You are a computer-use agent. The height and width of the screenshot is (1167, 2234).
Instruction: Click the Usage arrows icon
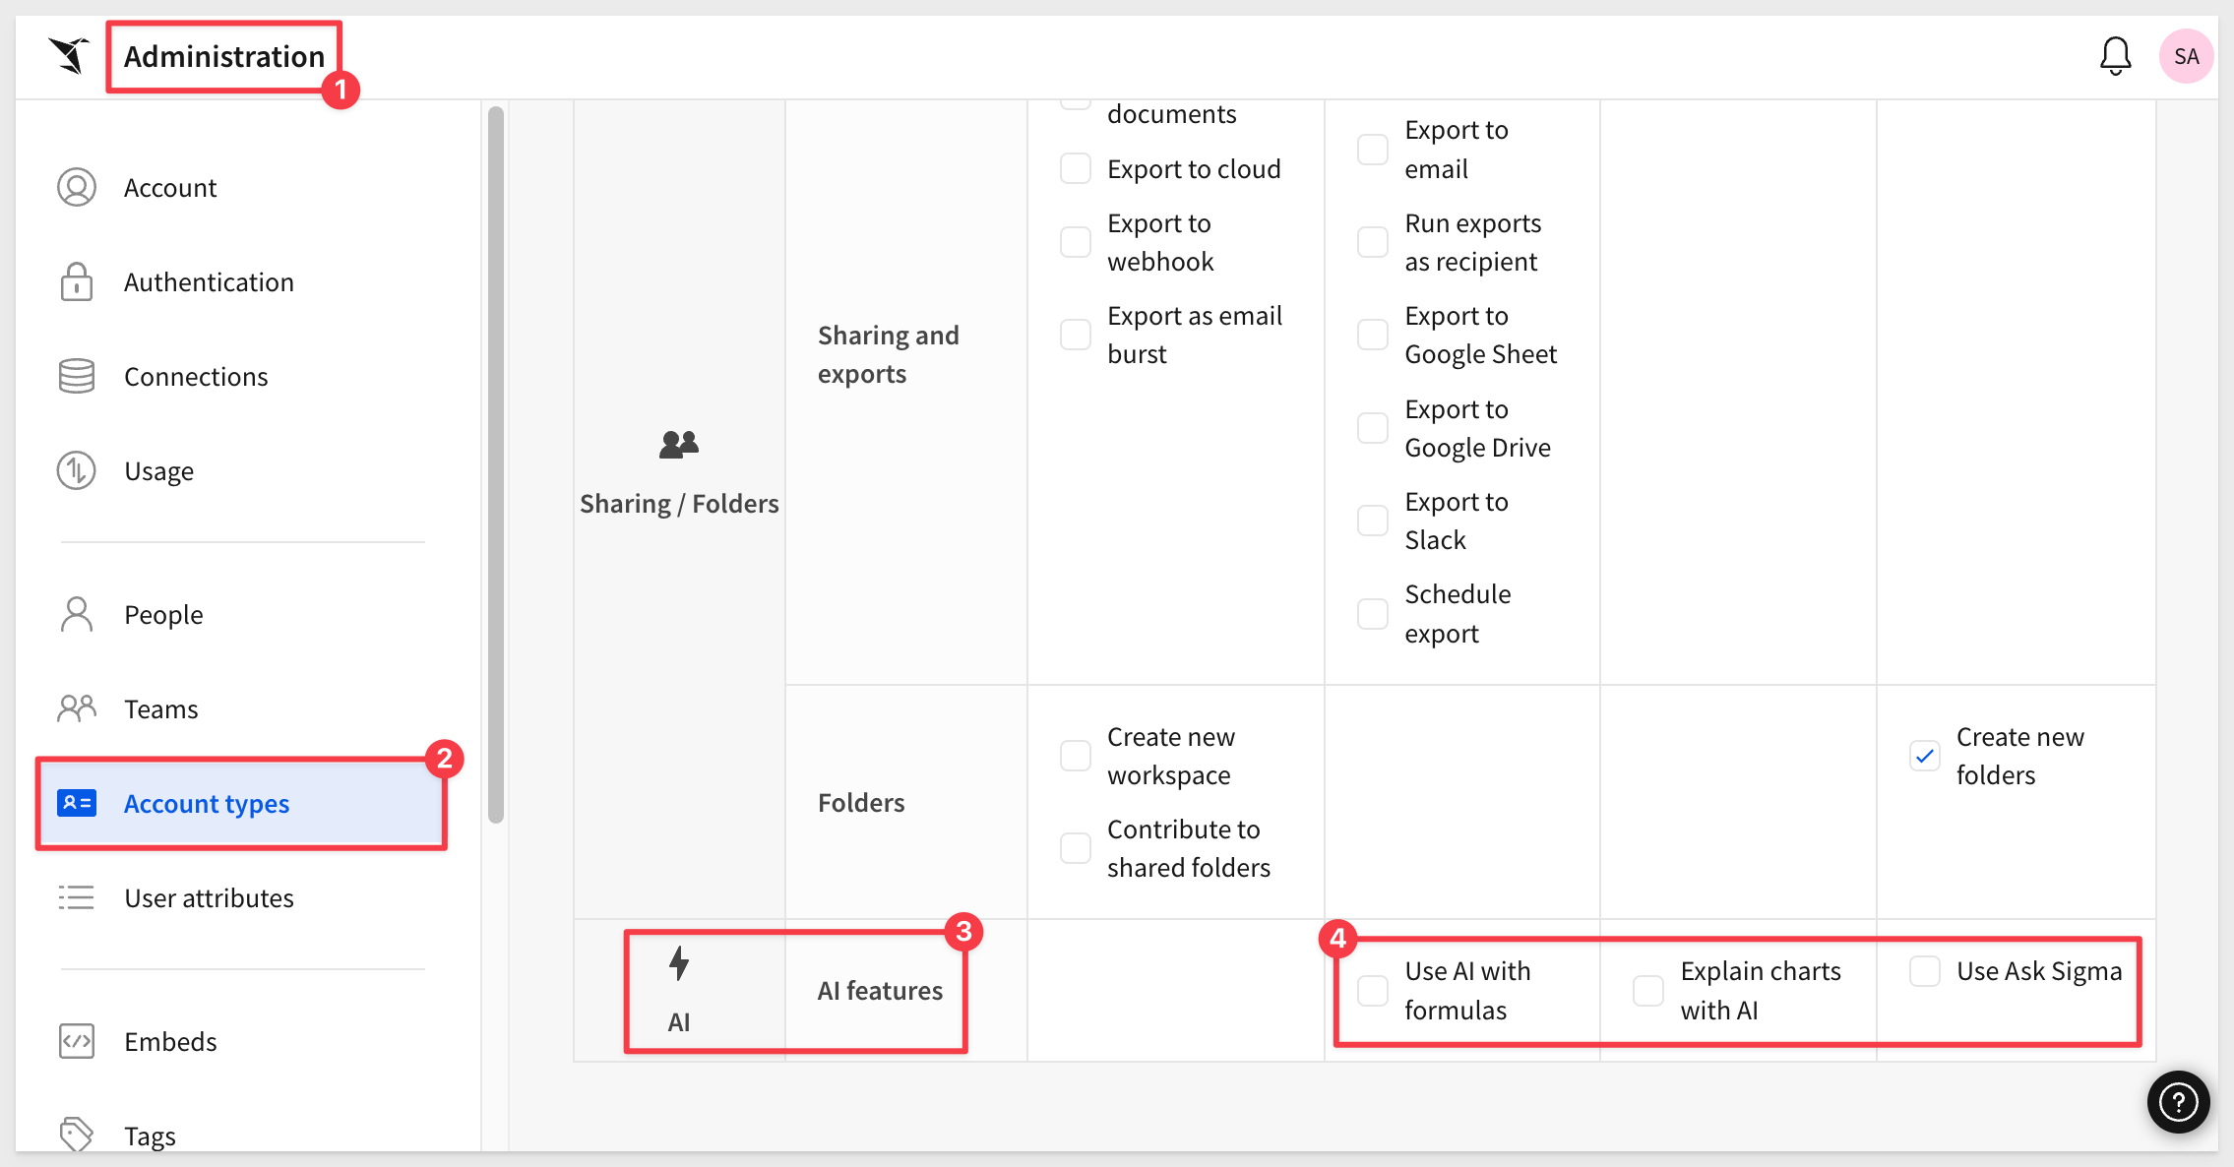(x=77, y=470)
